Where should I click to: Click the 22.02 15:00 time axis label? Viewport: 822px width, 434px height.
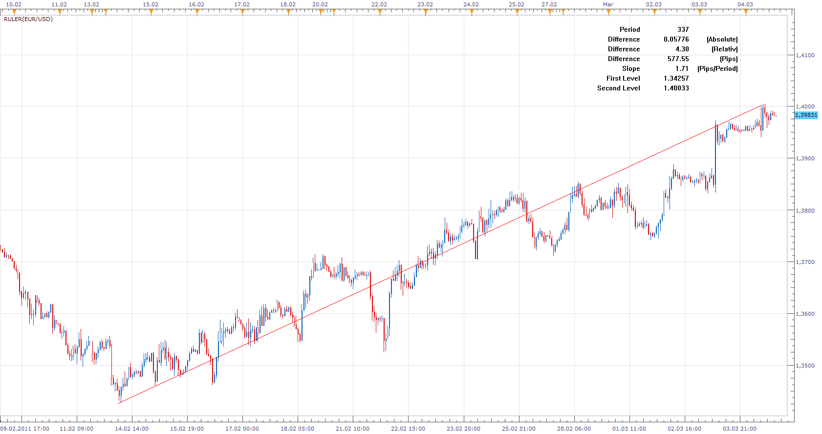coord(408,429)
